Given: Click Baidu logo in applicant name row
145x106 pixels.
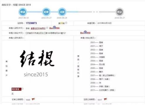Looking at the screenshot, I should pos(54,28).
